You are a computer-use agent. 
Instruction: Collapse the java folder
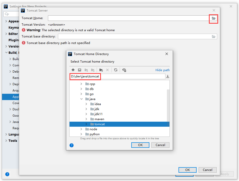point(81,99)
